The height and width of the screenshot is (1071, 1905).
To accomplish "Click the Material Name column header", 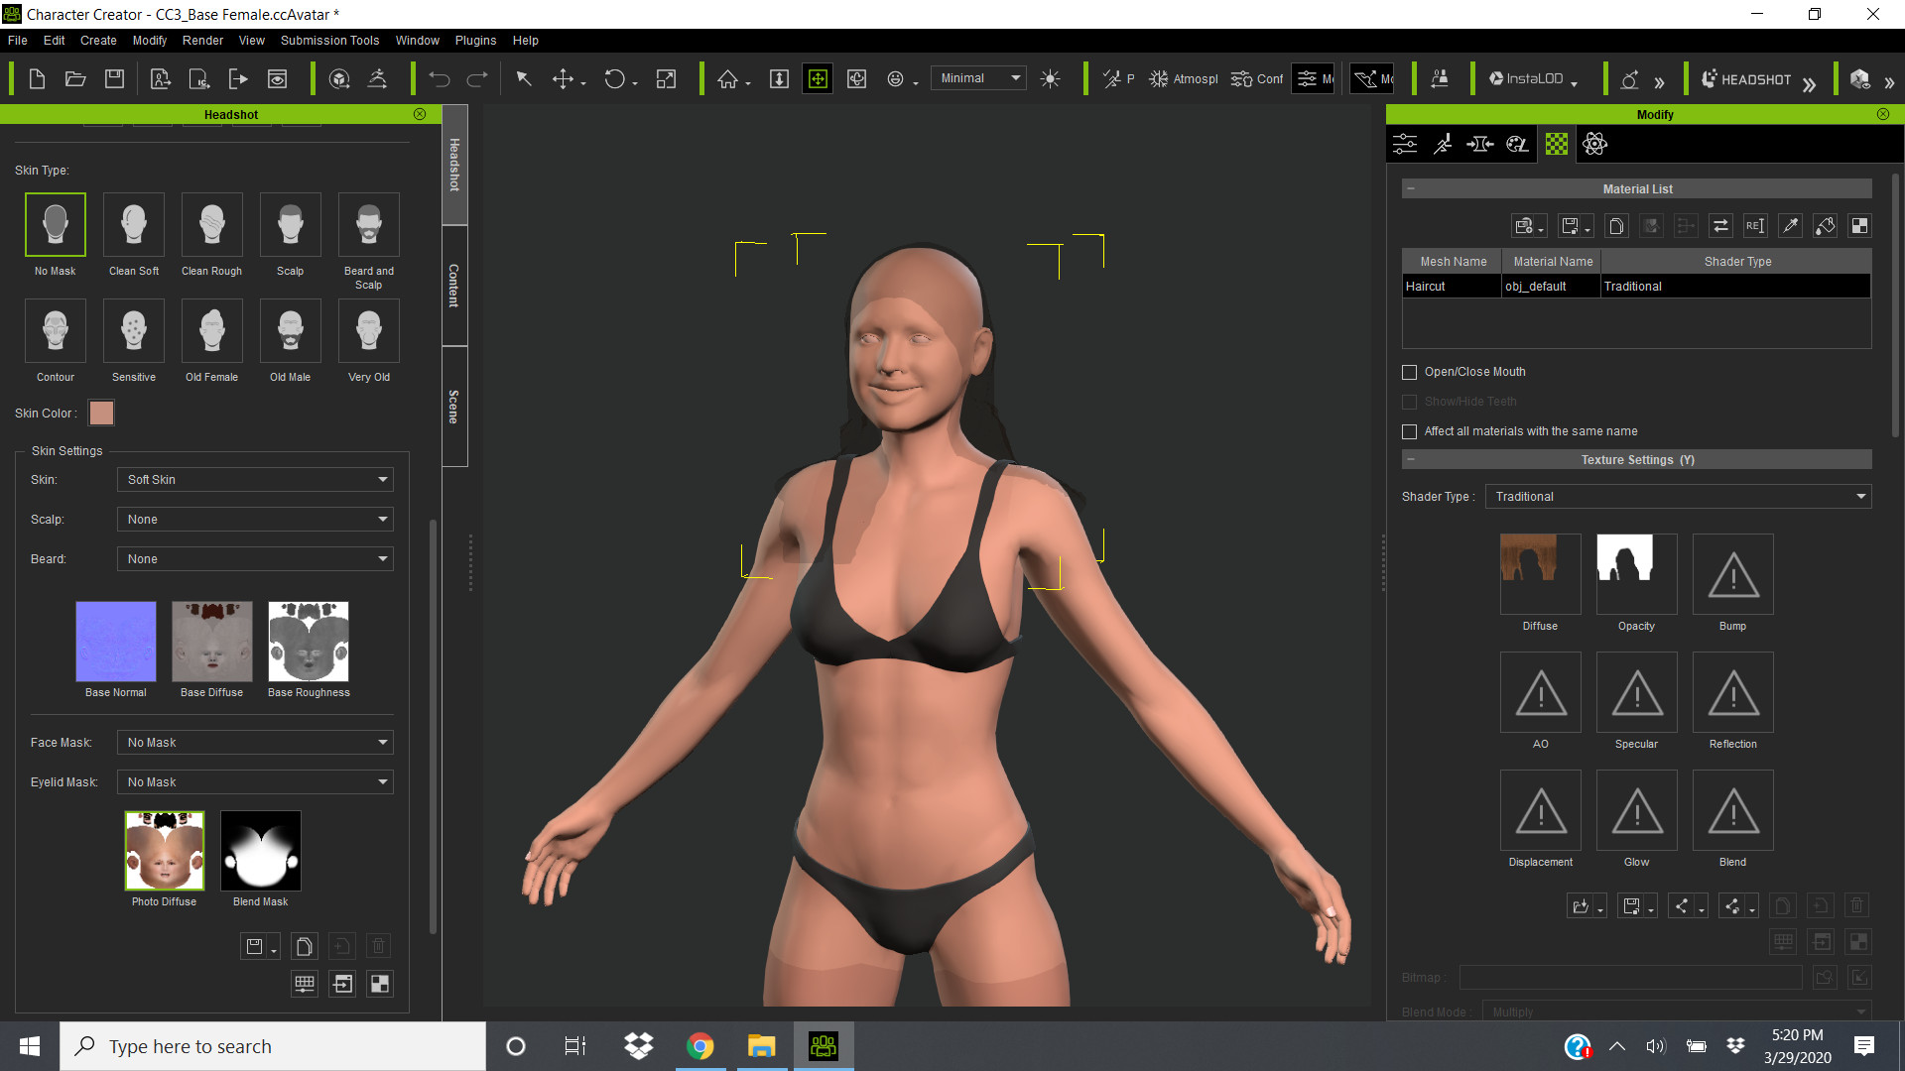I will tap(1553, 262).
